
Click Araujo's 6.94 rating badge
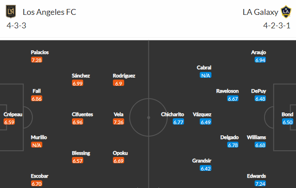(x=260, y=60)
